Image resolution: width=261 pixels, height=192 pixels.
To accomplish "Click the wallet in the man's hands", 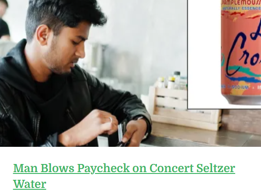I will coord(121,133).
